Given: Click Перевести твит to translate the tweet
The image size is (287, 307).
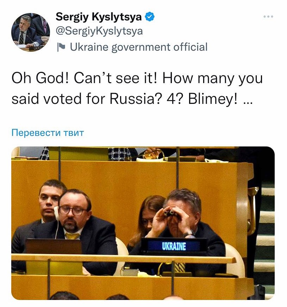Looking at the screenshot, I should (48, 133).
